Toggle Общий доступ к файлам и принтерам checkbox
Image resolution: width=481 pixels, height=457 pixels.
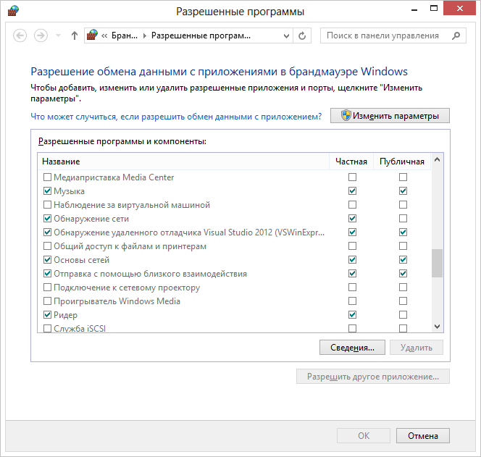[47, 246]
